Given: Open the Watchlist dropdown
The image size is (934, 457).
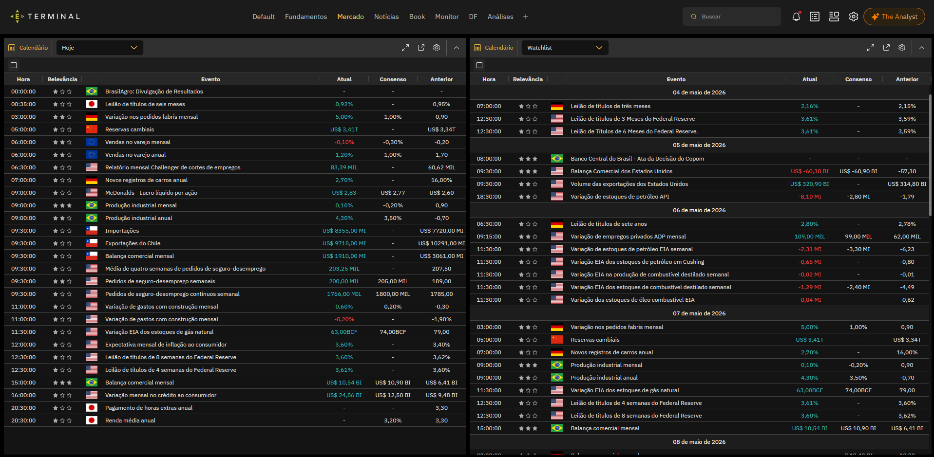Looking at the screenshot, I should click(565, 48).
